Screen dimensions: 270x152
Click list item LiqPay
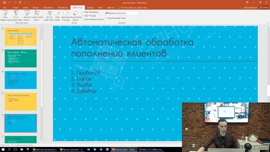coord(81,79)
